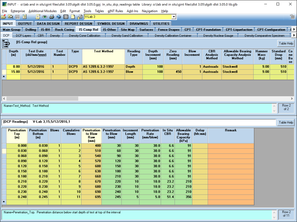Select the Rock Coring tab
Viewport: 297px width, 222px height.
[x=64, y=29]
